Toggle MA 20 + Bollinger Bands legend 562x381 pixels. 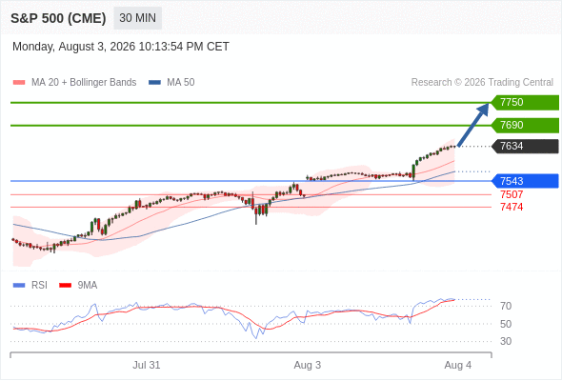(x=74, y=83)
